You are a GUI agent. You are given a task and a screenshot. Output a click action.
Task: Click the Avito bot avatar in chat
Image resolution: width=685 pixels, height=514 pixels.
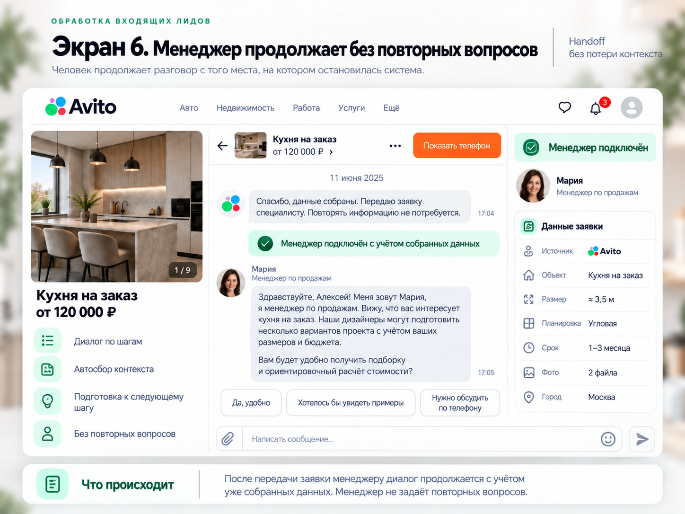(231, 204)
